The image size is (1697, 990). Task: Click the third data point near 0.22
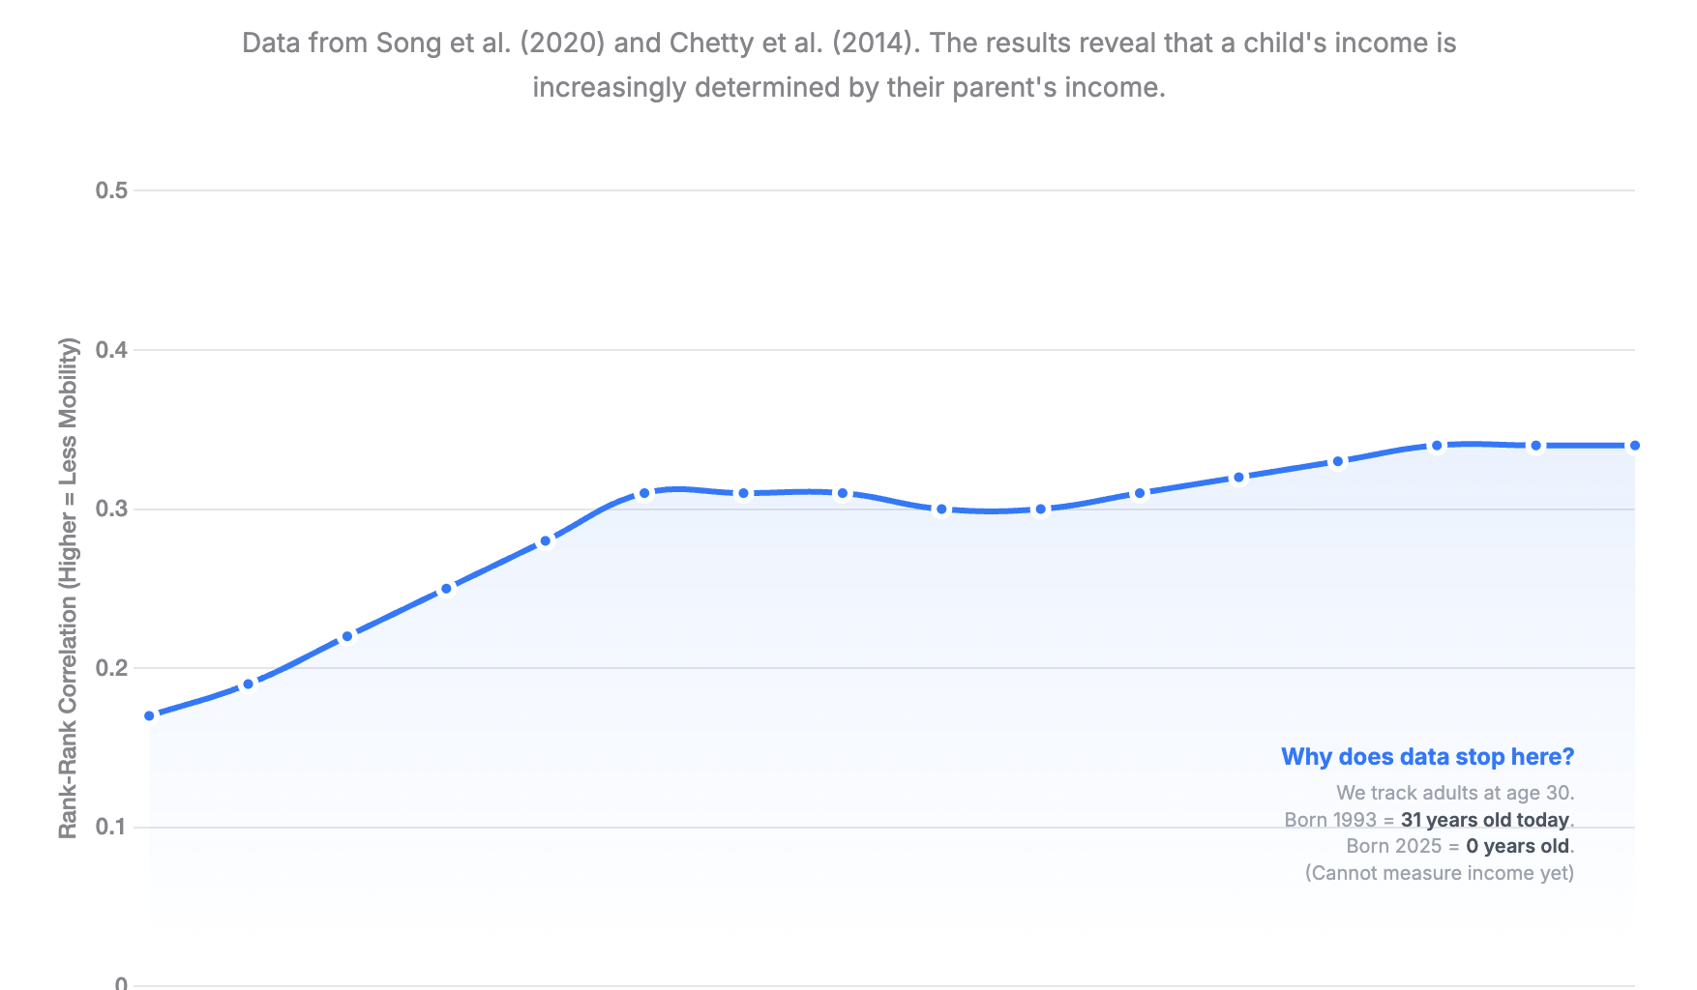(347, 636)
